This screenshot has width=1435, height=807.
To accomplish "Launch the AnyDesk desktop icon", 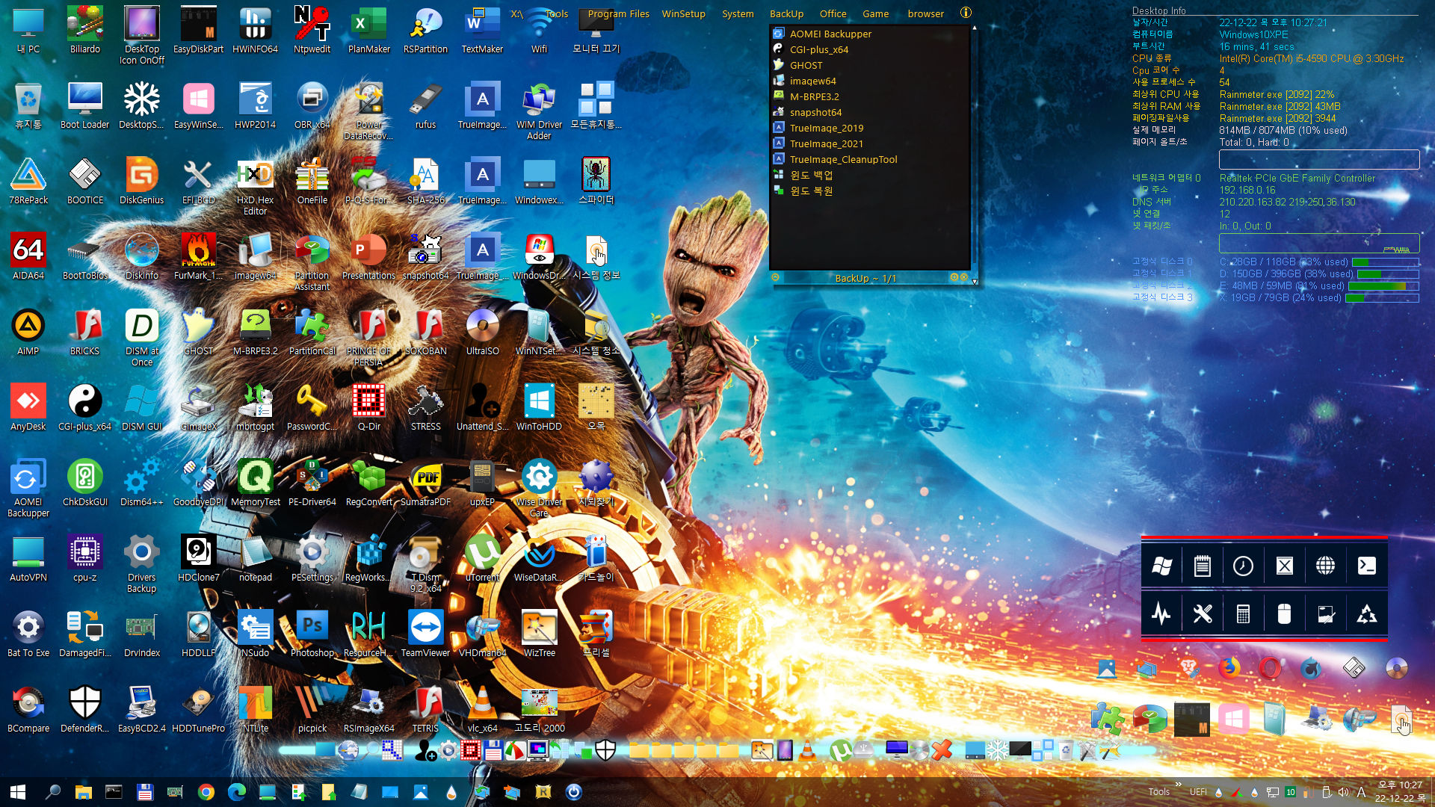I will coord(28,407).
